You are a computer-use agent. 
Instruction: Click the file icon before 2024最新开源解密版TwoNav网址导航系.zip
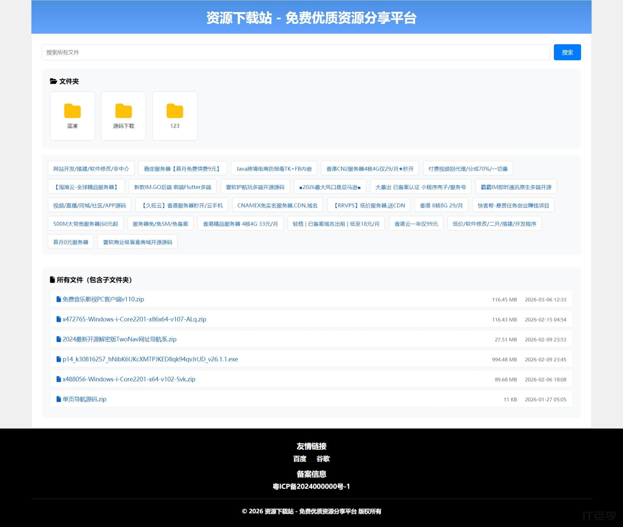point(58,339)
